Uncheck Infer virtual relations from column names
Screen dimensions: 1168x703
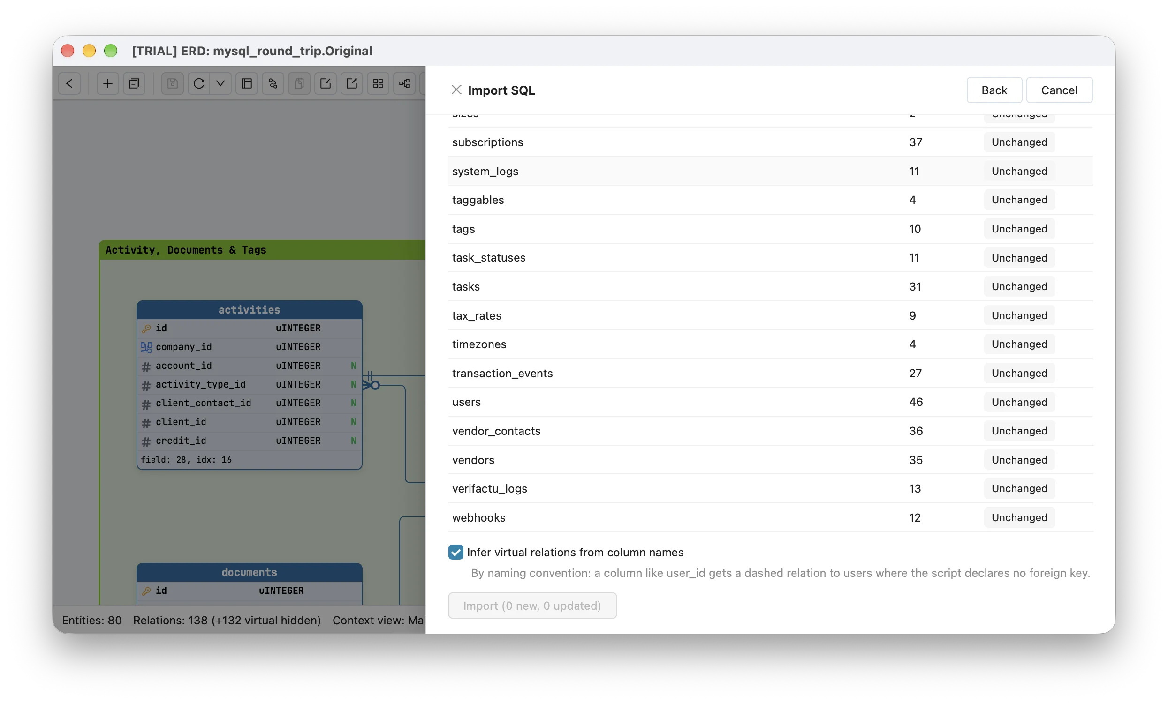[456, 552]
